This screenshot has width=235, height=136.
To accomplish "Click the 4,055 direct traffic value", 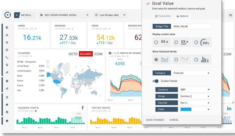I will click(120, 64).
